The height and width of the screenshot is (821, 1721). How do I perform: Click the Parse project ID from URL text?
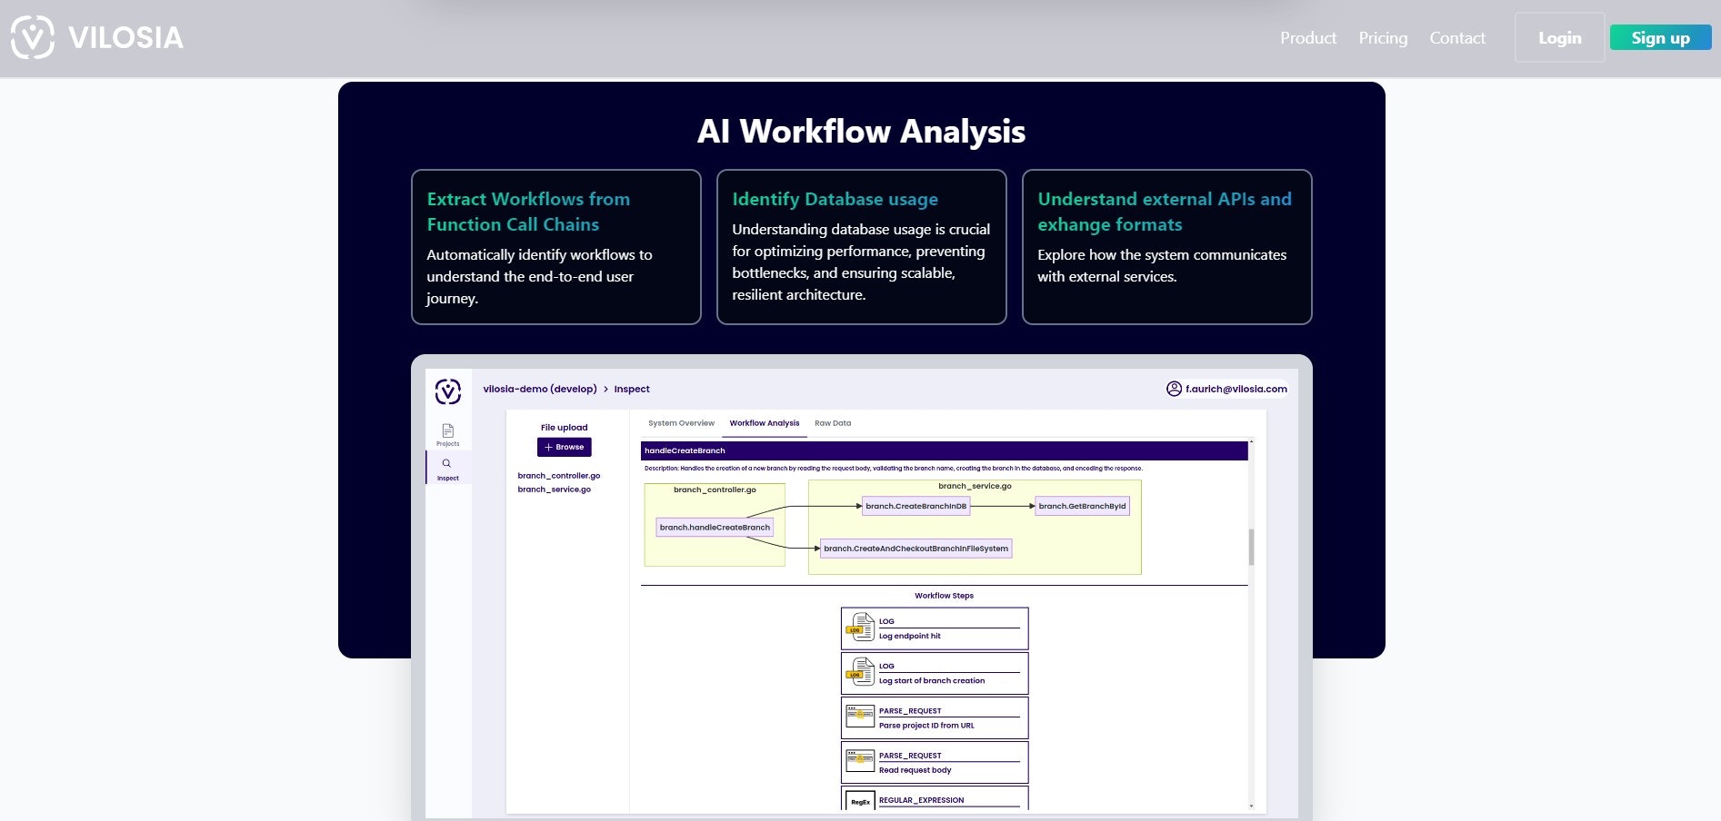pos(926,726)
